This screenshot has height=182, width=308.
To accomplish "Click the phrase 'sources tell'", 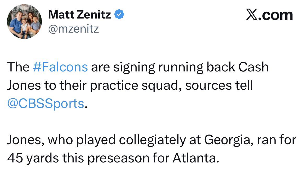I will pyautogui.click(x=219, y=85).
